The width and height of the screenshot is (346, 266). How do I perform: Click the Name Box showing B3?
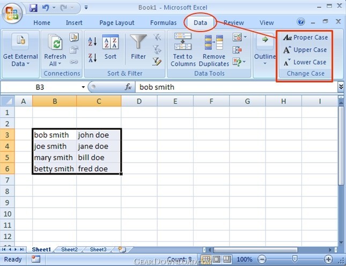pos(40,87)
